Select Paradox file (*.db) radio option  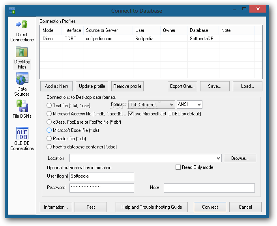pos(49,139)
